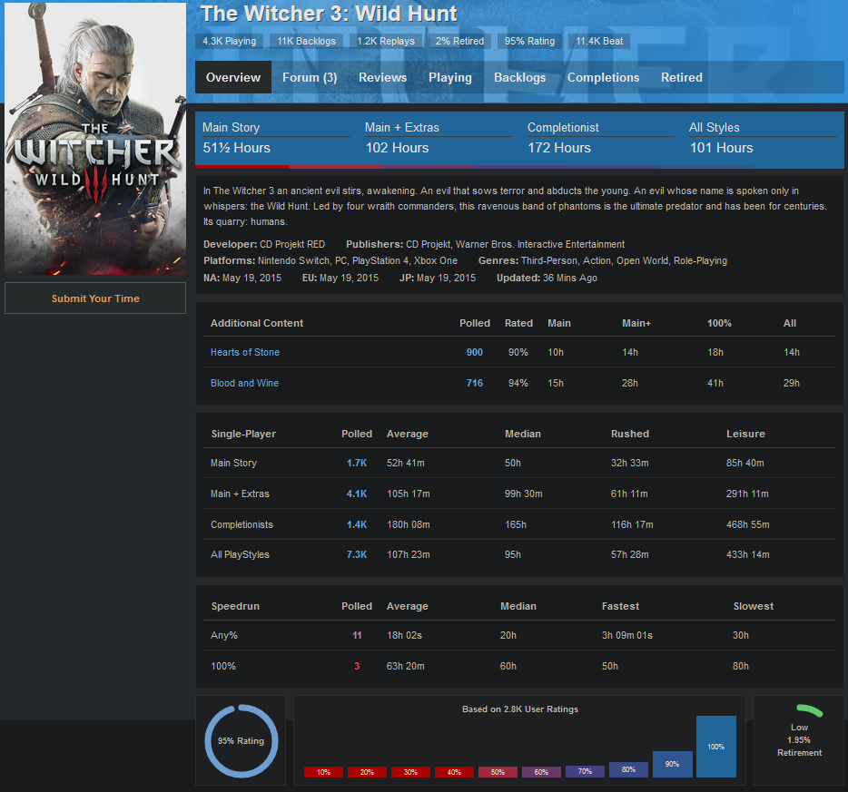Viewport: 848px width, 792px height.
Task: Click the 60% rating bar in chart
Action: [x=541, y=772]
